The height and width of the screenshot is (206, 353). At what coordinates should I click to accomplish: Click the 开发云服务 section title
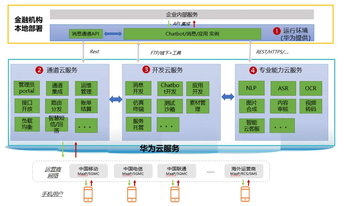point(167,70)
